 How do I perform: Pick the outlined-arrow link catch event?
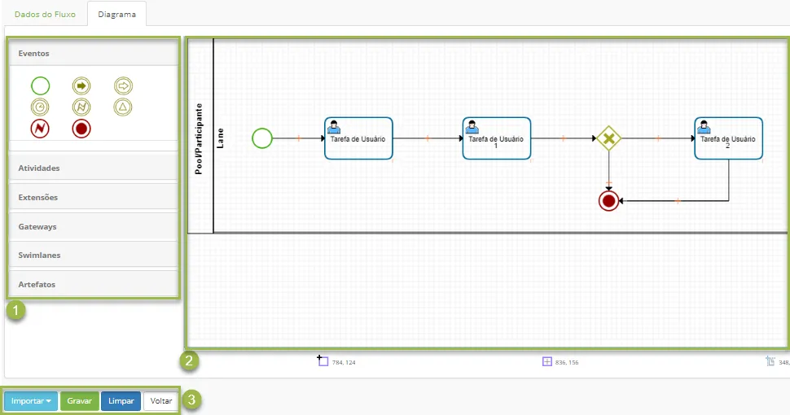tap(123, 85)
